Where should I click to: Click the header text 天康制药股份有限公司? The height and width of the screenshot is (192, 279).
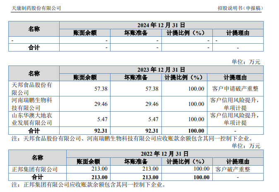pos(36,8)
